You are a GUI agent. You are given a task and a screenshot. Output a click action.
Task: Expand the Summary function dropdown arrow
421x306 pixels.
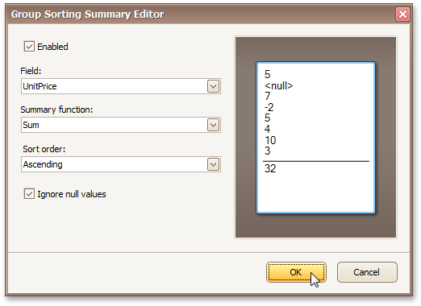tap(213, 125)
